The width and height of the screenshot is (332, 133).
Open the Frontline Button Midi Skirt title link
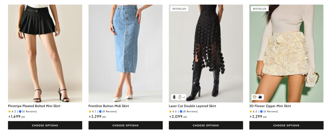pos(109,106)
